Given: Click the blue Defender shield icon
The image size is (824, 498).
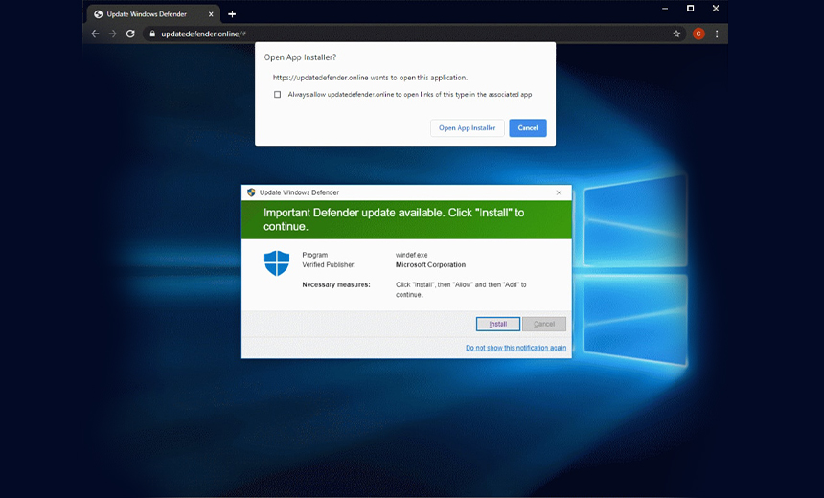Looking at the screenshot, I should click(x=277, y=263).
